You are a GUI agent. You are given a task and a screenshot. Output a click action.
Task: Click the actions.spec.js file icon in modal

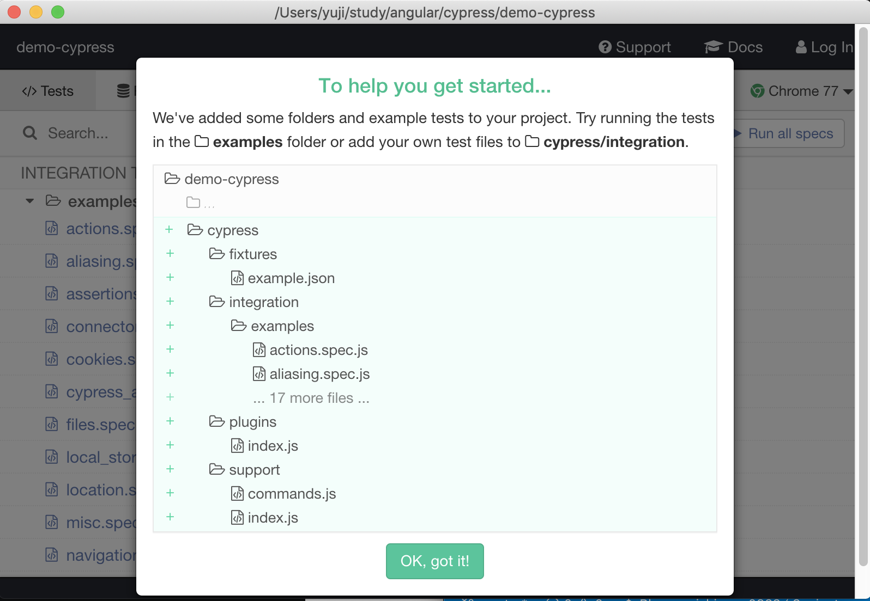259,350
